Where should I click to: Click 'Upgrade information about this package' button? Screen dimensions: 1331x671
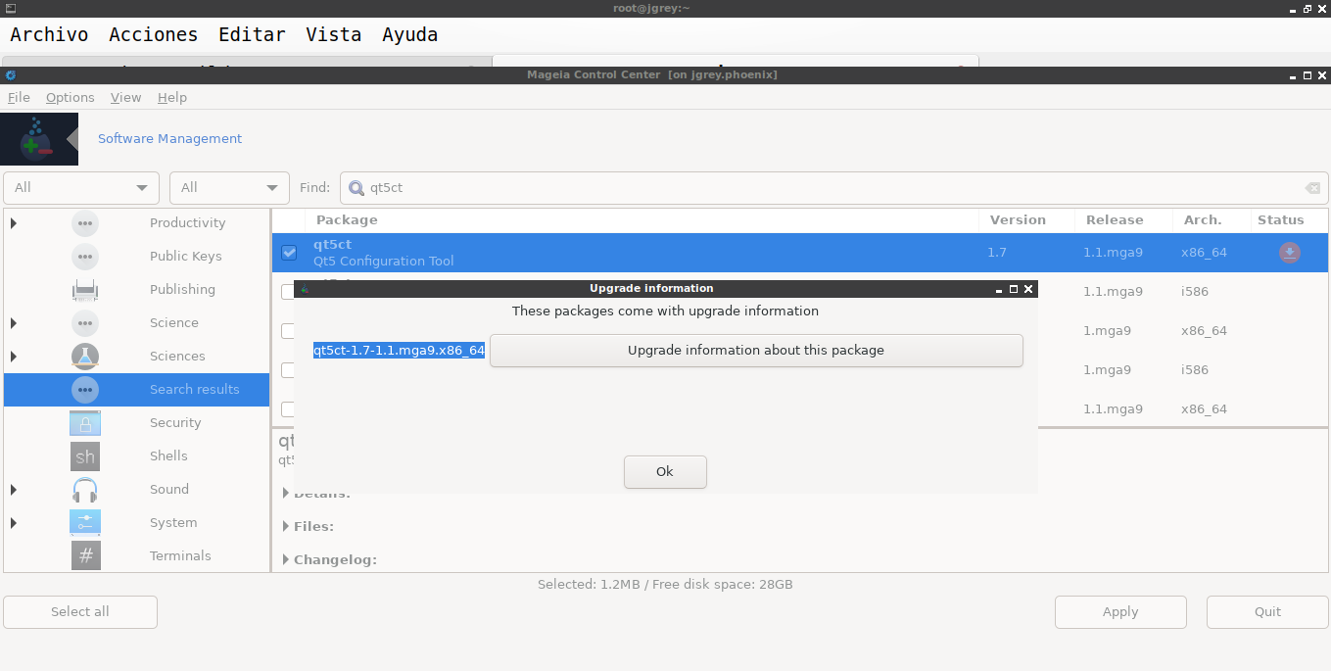tap(756, 351)
